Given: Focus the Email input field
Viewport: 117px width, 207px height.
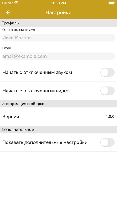Looking at the screenshot, I should 59,56.
